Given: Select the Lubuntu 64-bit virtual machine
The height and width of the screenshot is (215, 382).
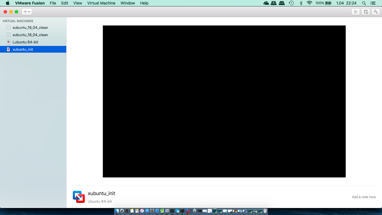Looking at the screenshot, I should point(33,42).
